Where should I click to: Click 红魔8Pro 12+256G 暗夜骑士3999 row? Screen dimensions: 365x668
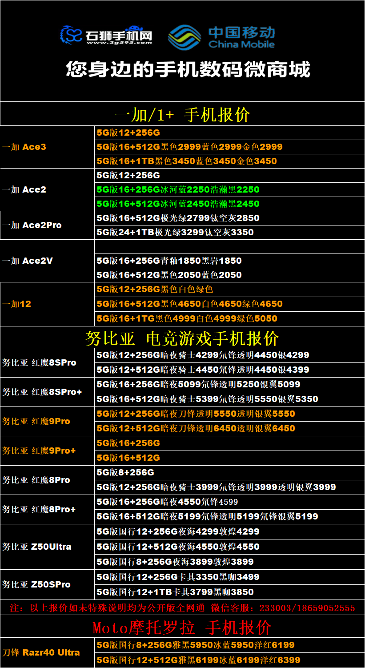(230, 487)
